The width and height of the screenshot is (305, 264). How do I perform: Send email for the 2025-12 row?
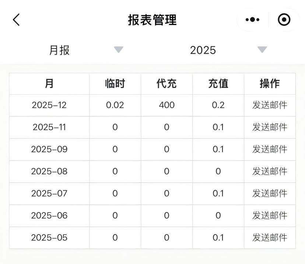coord(269,105)
